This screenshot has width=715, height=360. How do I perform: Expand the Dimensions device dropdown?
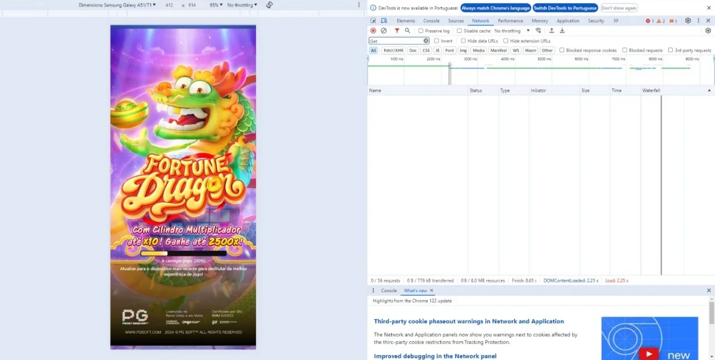pyautogui.click(x=117, y=5)
